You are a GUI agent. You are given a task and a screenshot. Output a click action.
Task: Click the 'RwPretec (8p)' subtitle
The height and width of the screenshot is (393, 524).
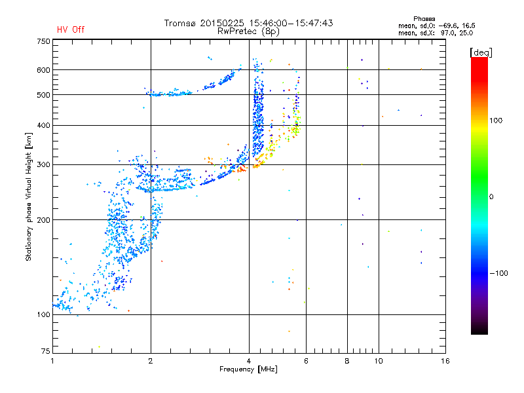[x=248, y=31]
